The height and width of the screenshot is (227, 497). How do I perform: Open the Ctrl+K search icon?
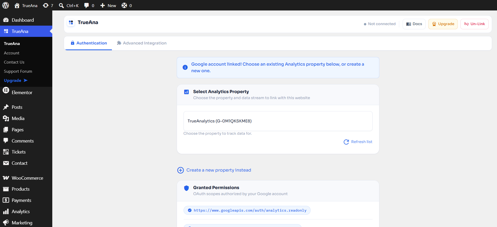click(61, 5)
